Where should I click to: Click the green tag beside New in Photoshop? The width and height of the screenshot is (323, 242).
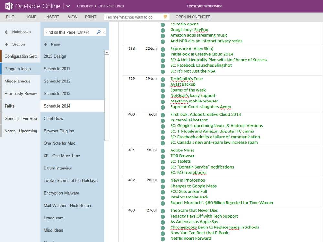(163, 181)
